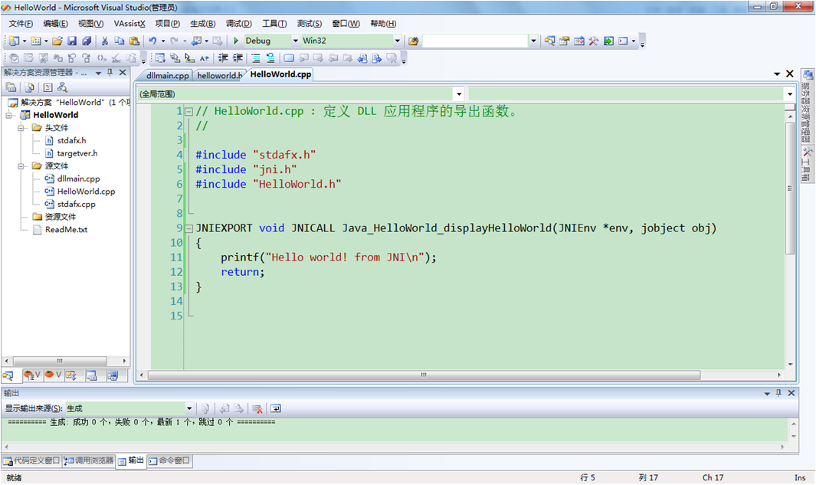
Task: Click the Paste clipboard icon
Action: 134,41
